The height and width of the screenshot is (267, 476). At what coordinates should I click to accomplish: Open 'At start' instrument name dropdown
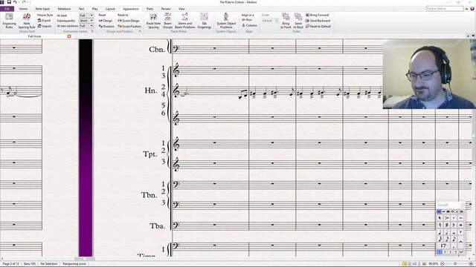tap(86, 15)
